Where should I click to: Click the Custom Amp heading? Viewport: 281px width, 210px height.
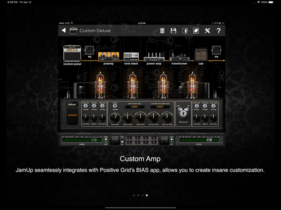pos(140,159)
